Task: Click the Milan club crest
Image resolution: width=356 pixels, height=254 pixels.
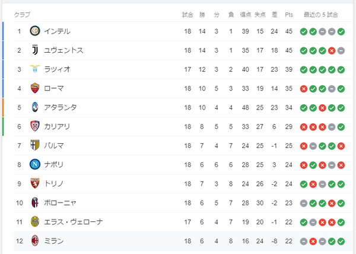Action: point(35,240)
